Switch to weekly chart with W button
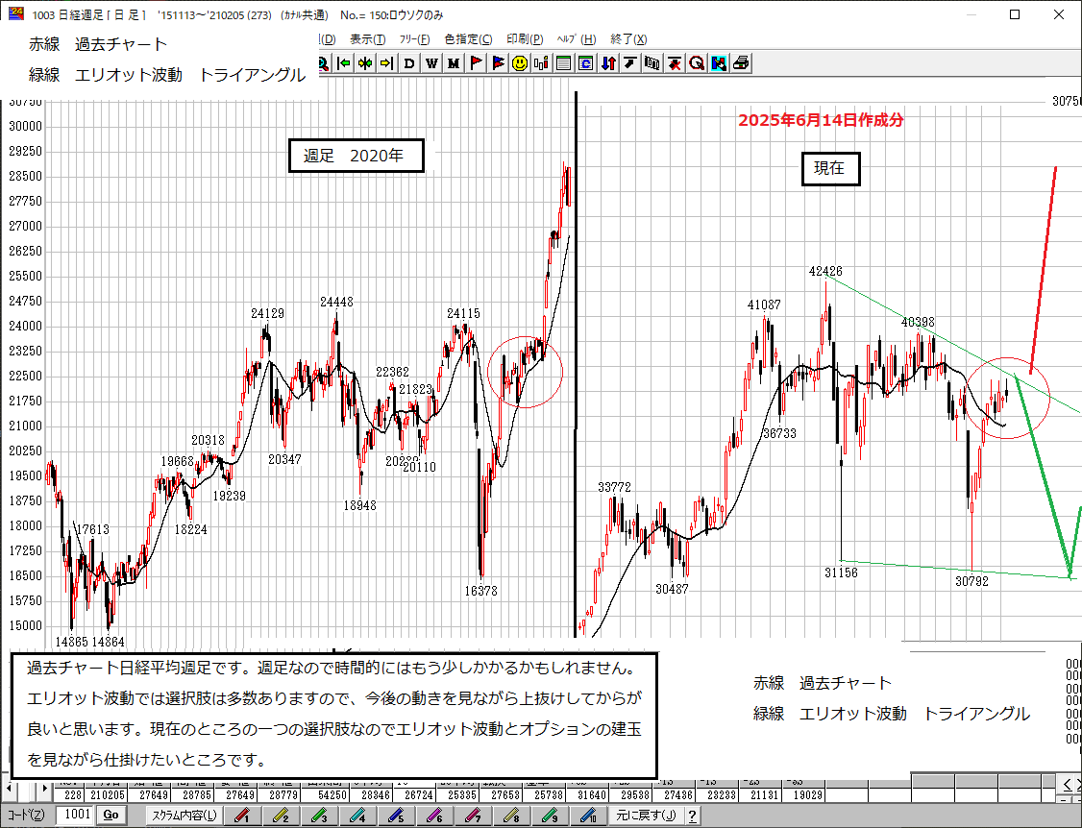Image resolution: width=1082 pixels, height=828 pixels. click(x=431, y=63)
